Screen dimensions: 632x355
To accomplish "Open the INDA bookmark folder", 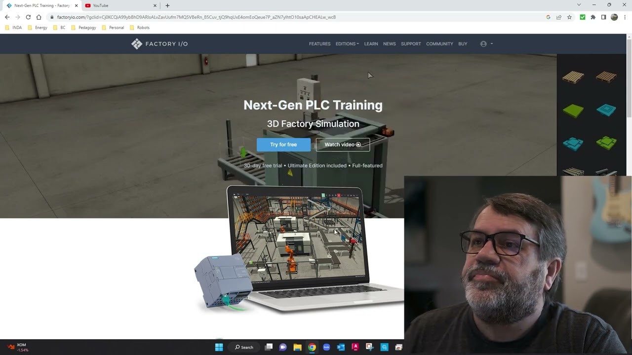I will [14, 28].
